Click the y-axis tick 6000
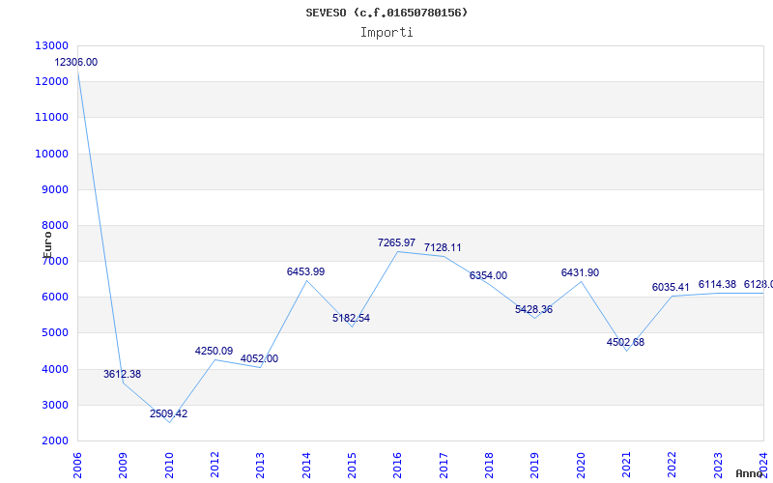The image size is (773, 483). (x=54, y=298)
